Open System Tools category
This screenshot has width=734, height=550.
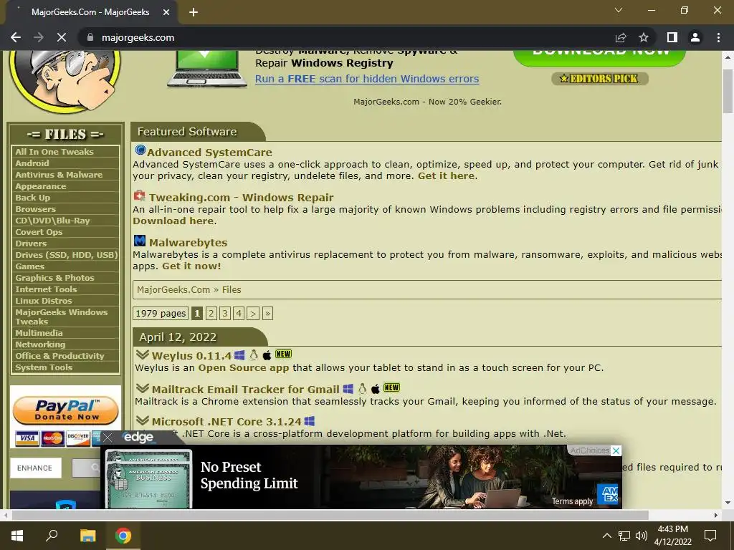click(44, 367)
